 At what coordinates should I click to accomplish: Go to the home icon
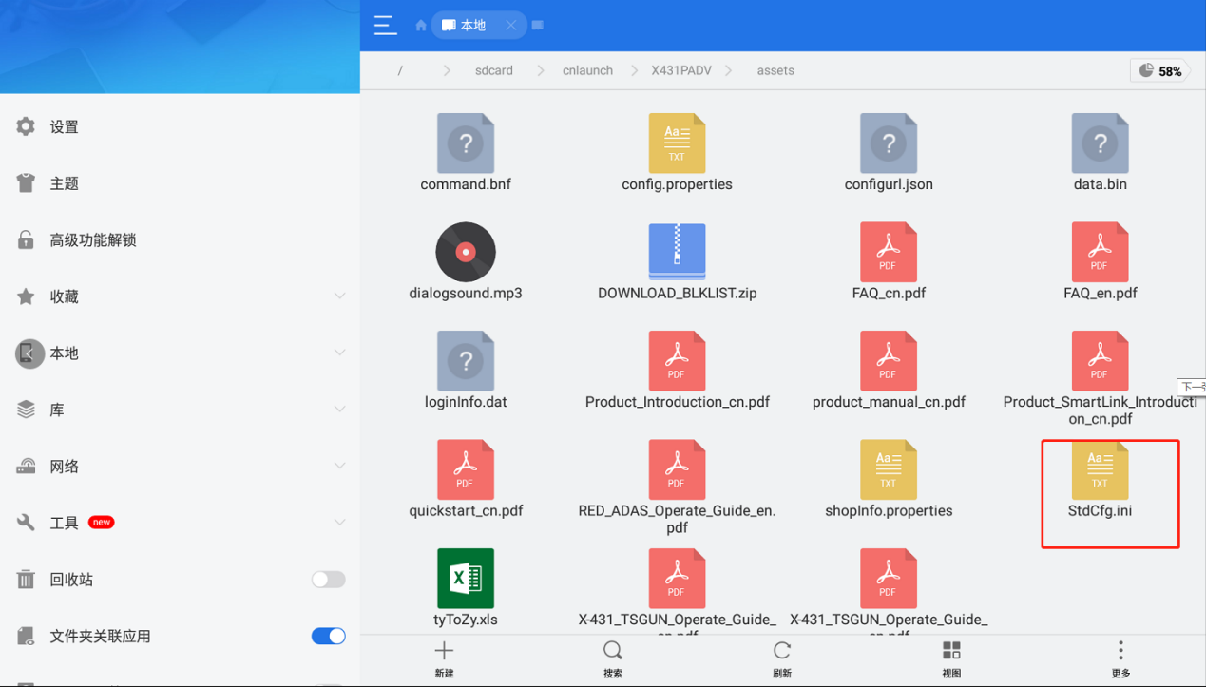[421, 26]
